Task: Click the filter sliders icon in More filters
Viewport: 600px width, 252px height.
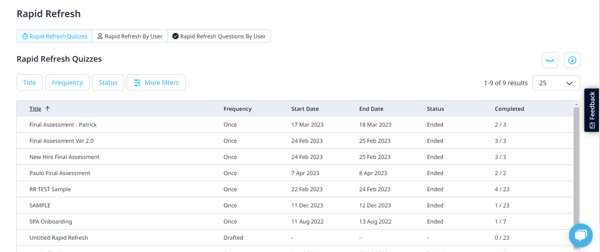Action: coord(138,82)
